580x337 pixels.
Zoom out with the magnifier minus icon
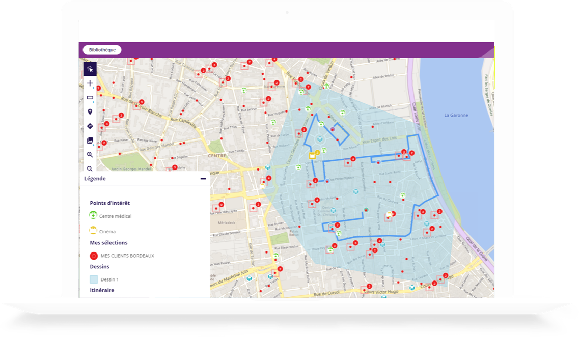click(x=90, y=168)
